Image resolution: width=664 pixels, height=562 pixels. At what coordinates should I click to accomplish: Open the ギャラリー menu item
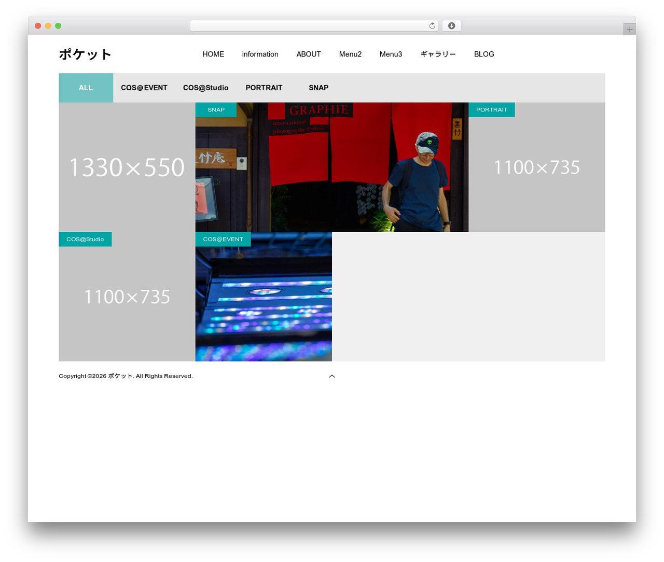438,54
